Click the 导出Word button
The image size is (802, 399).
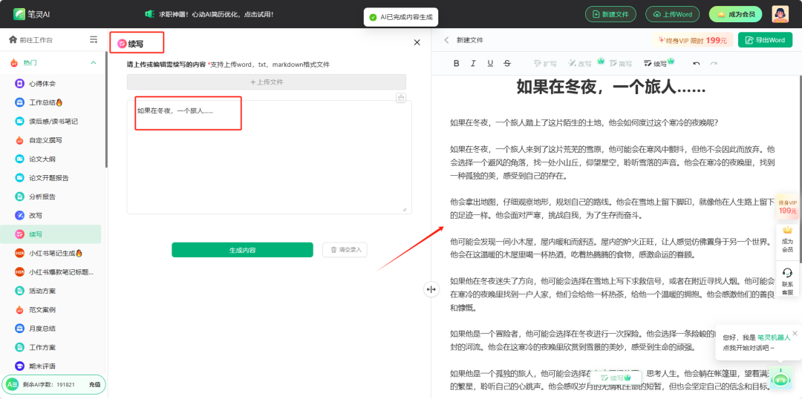pyautogui.click(x=765, y=40)
